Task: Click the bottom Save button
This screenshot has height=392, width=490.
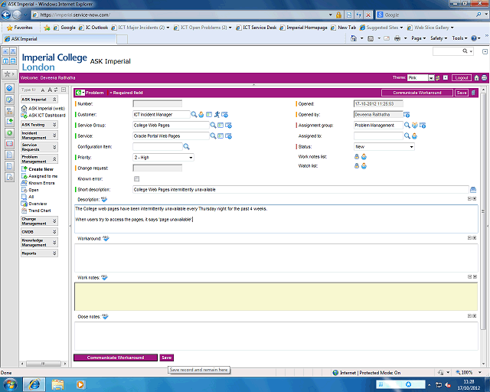Action: tap(166, 358)
